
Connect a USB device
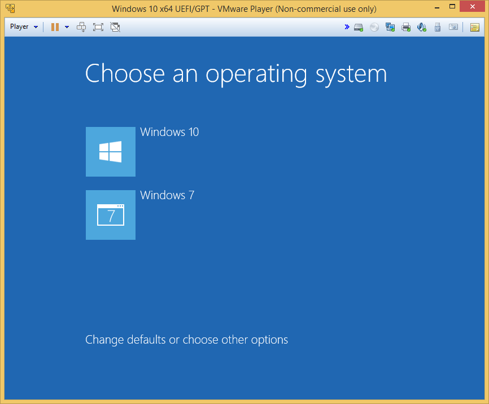coord(438,27)
